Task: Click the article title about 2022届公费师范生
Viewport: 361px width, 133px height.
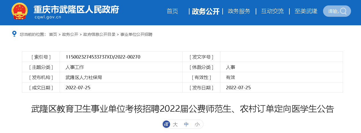Action: 182,109
